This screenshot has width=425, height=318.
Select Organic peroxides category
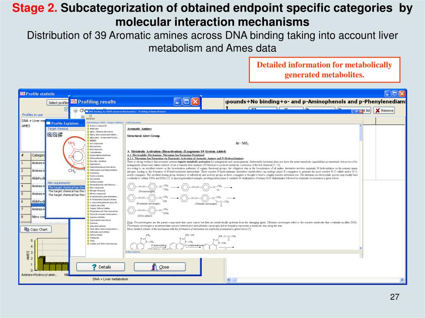tap(97, 205)
